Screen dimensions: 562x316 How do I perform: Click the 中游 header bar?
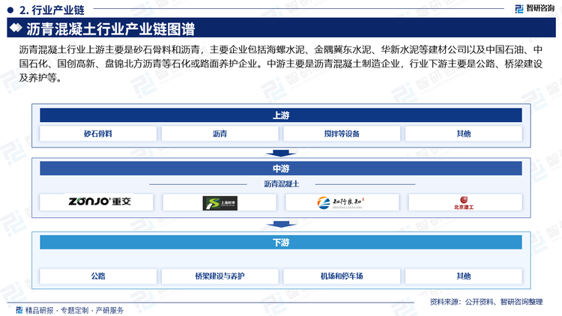coord(281,168)
